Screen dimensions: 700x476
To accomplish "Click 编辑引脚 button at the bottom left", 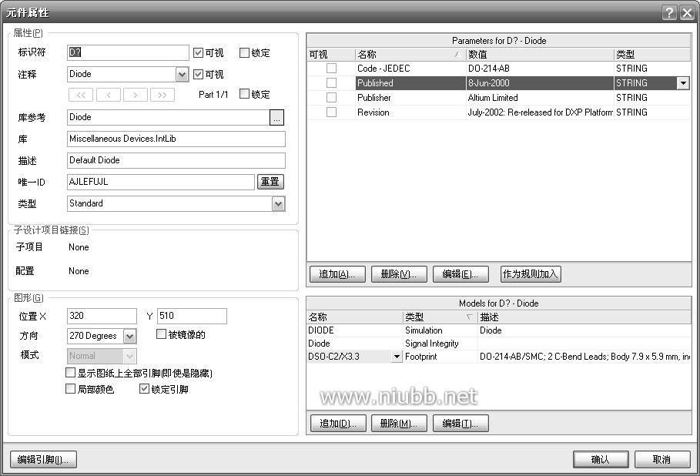I will tap(43, 460).
